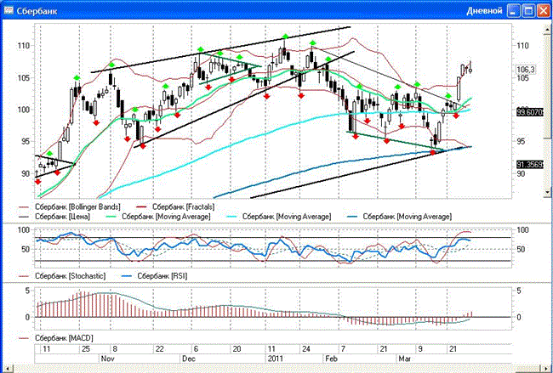553x373 pixels.
Task: Click the scroll-up arrow of the price chart scrollbar
Action: [548, 31]
